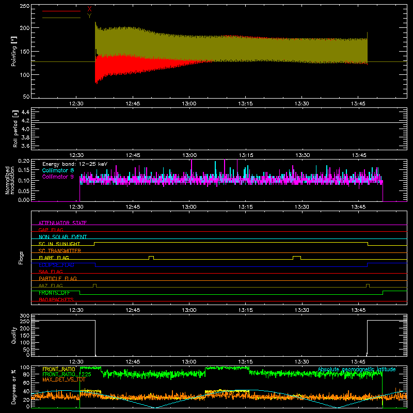The width and height of the screenshot is (413, 413).
Task: Click the 'Absolute geomagnetic latitude' label
Action: [x=357, y=369]
